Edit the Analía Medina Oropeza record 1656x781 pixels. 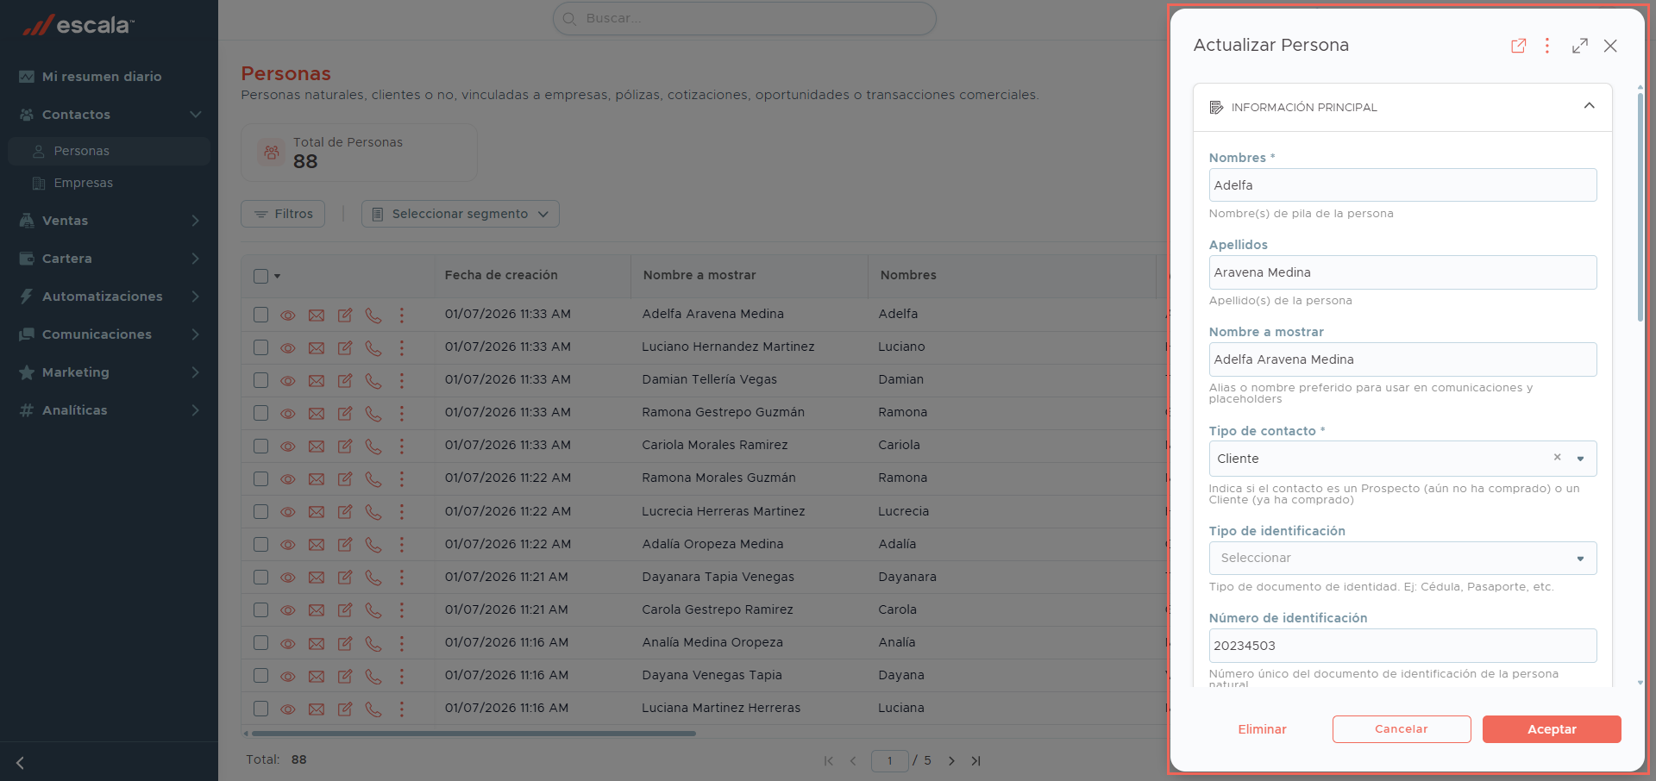(x=345, y=643)
